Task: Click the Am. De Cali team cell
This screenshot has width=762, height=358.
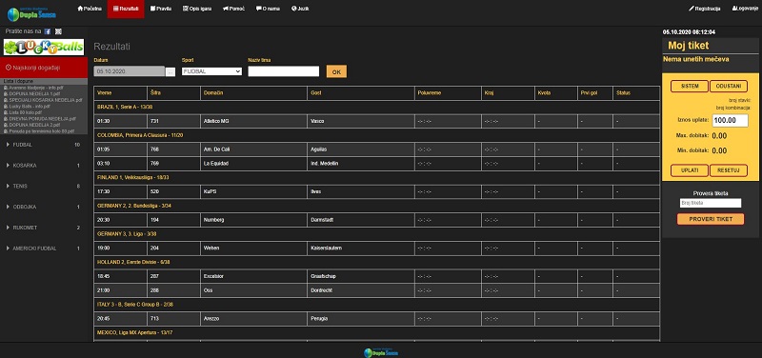Action: click(253, 149)
